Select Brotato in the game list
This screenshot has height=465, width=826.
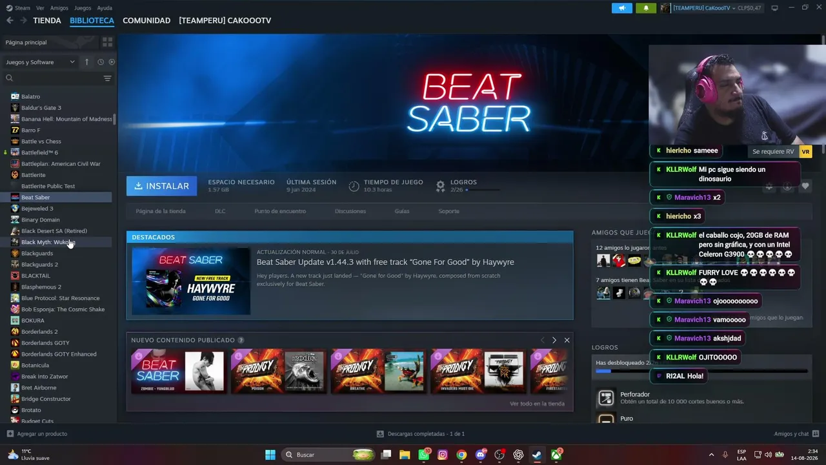click(31, 410)
